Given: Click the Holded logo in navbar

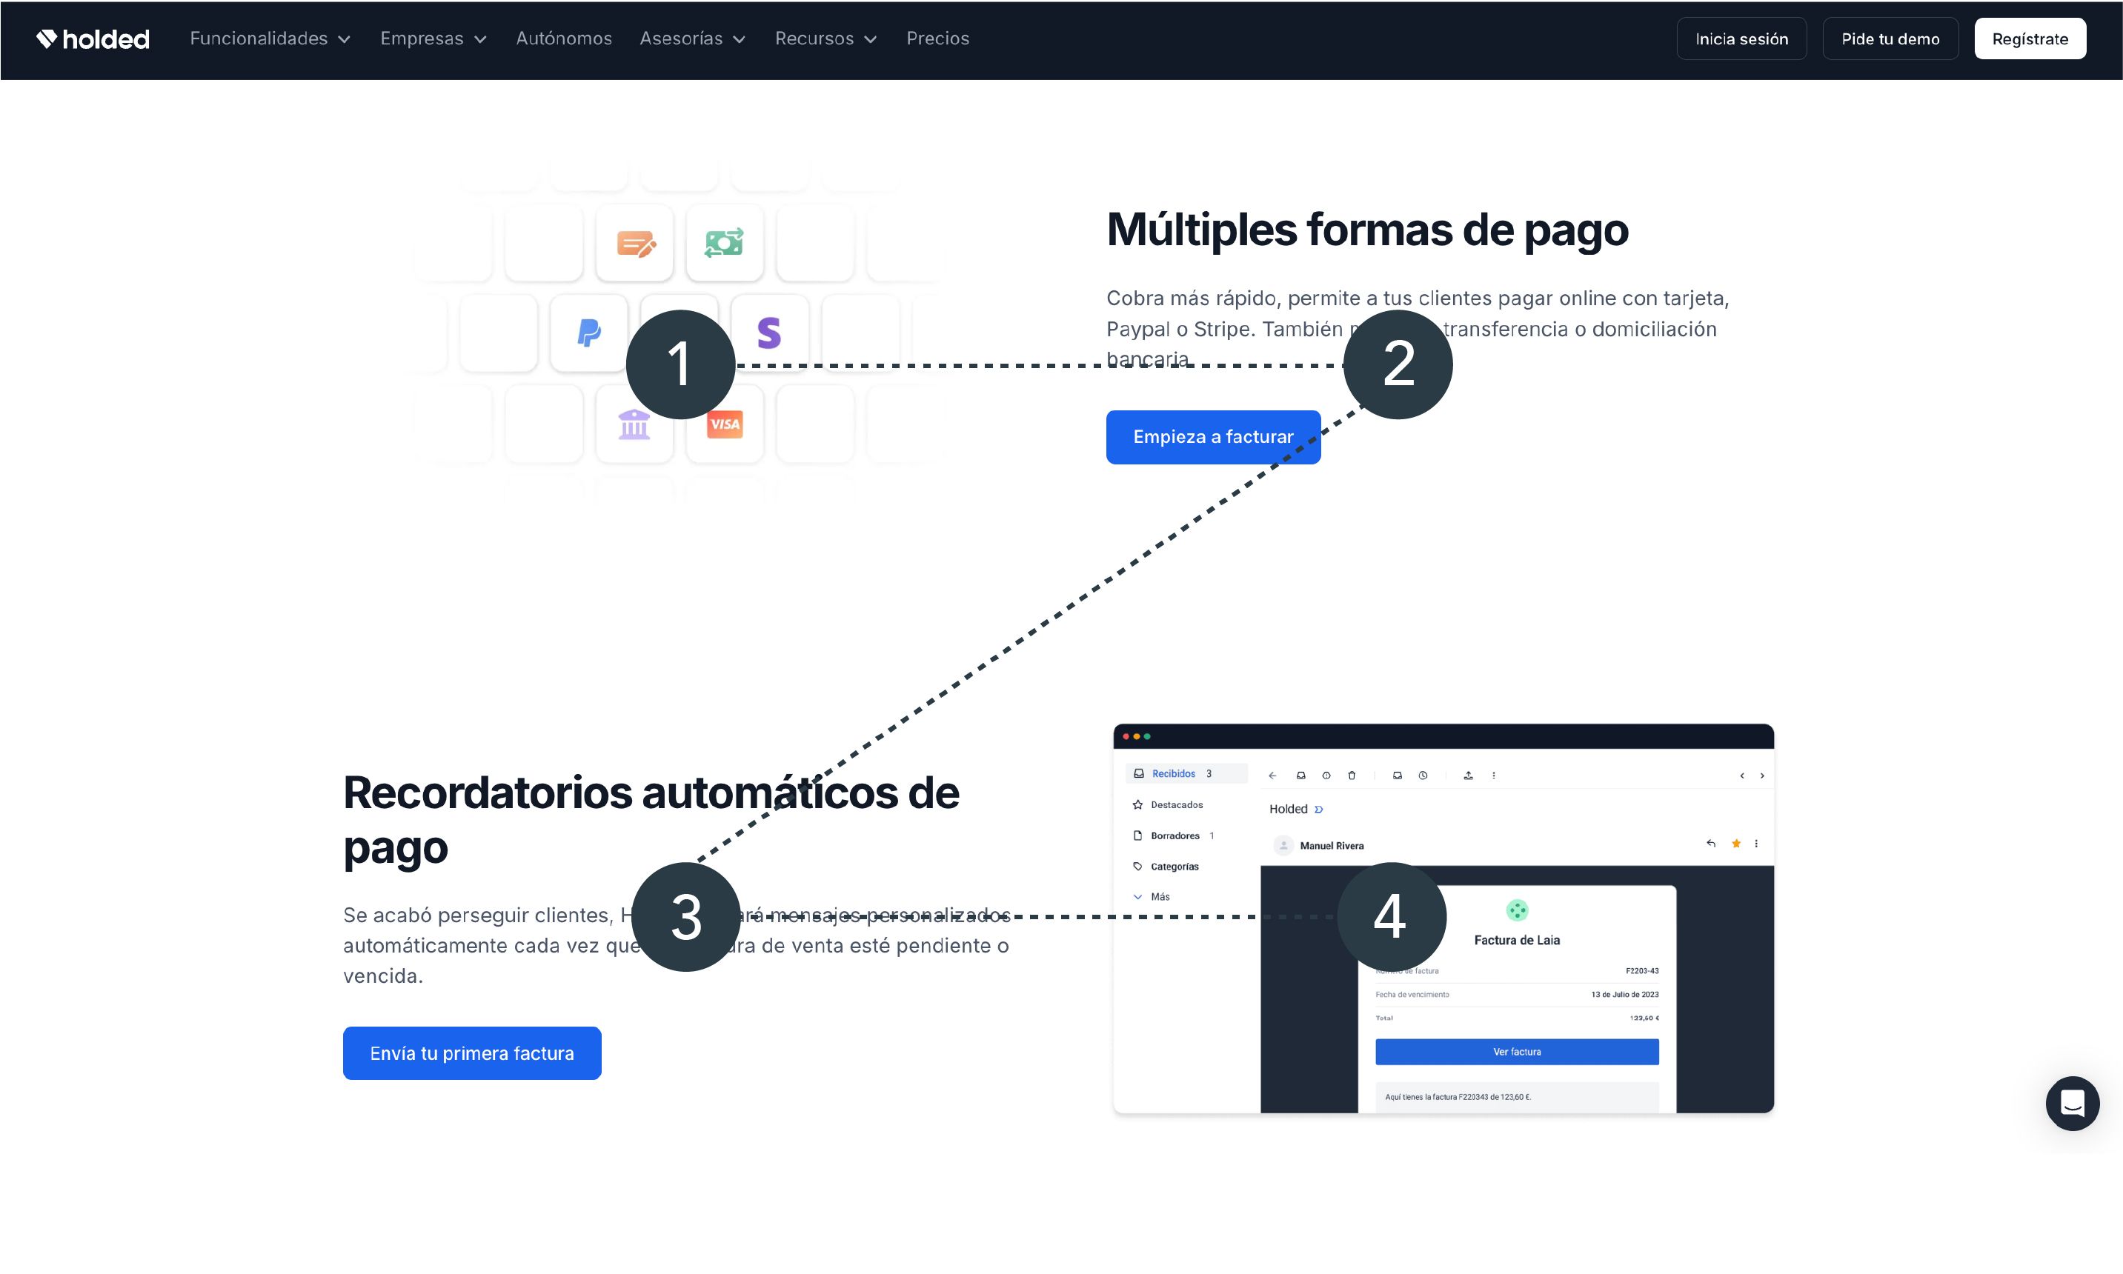Looking at the screenshot, I should [x=93, y=39].
